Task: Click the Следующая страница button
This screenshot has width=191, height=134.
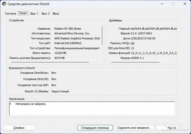Action: [95, 128]
